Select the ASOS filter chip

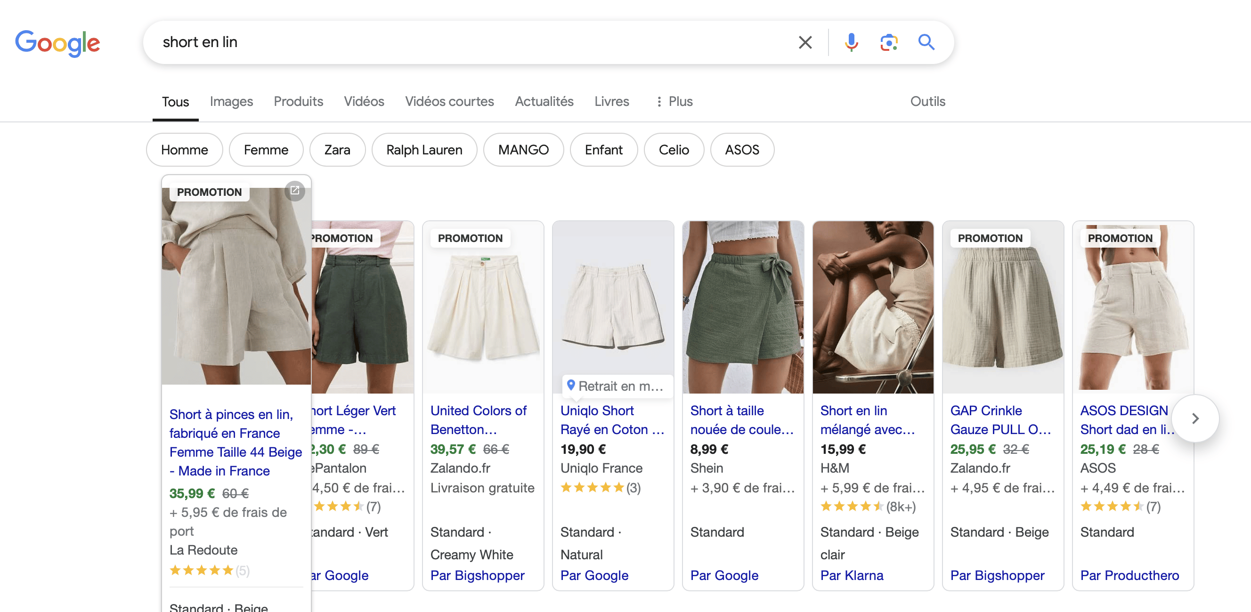[x=741, y=150]
